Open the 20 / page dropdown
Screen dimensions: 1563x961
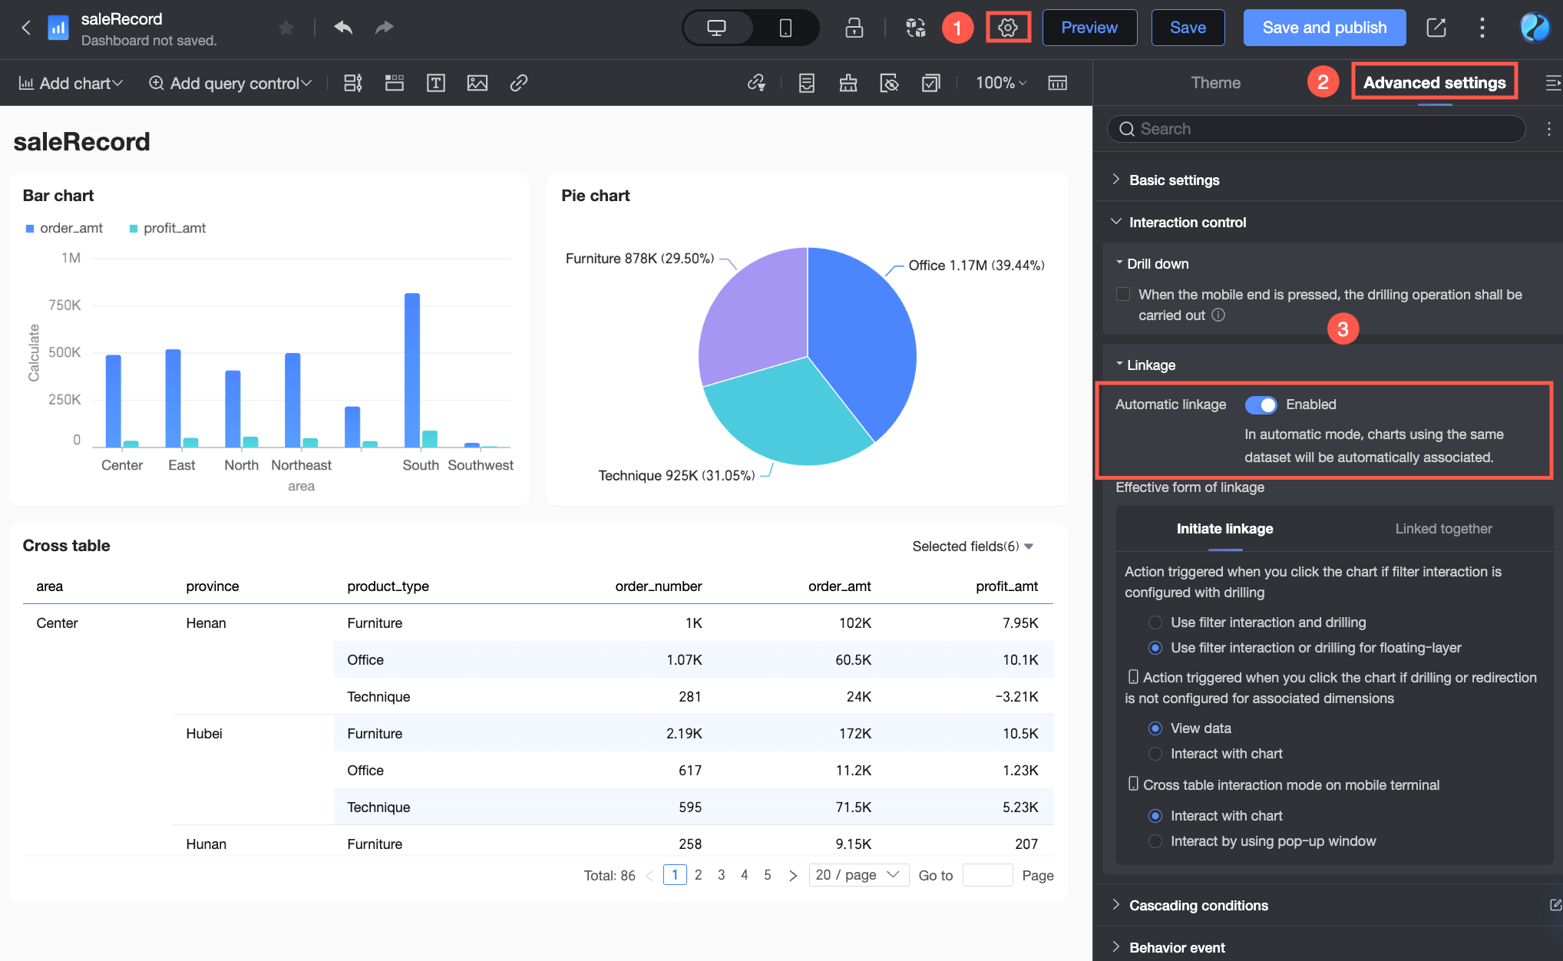858,875
